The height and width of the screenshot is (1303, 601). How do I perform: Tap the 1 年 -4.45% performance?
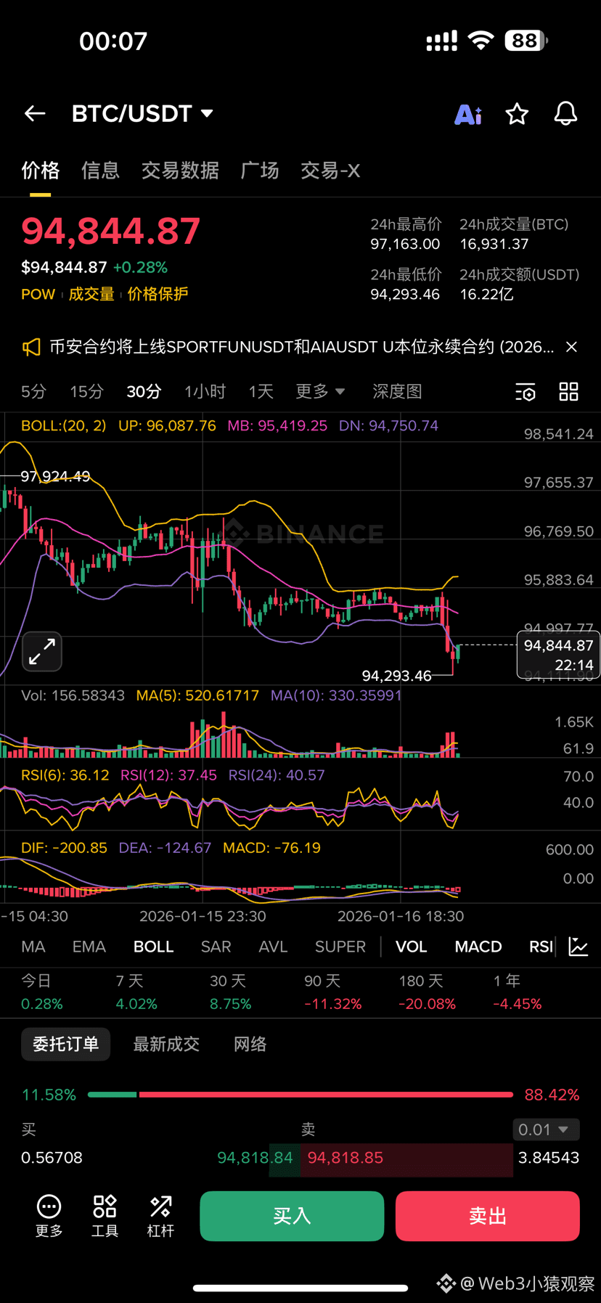click(x=518, y=992)
